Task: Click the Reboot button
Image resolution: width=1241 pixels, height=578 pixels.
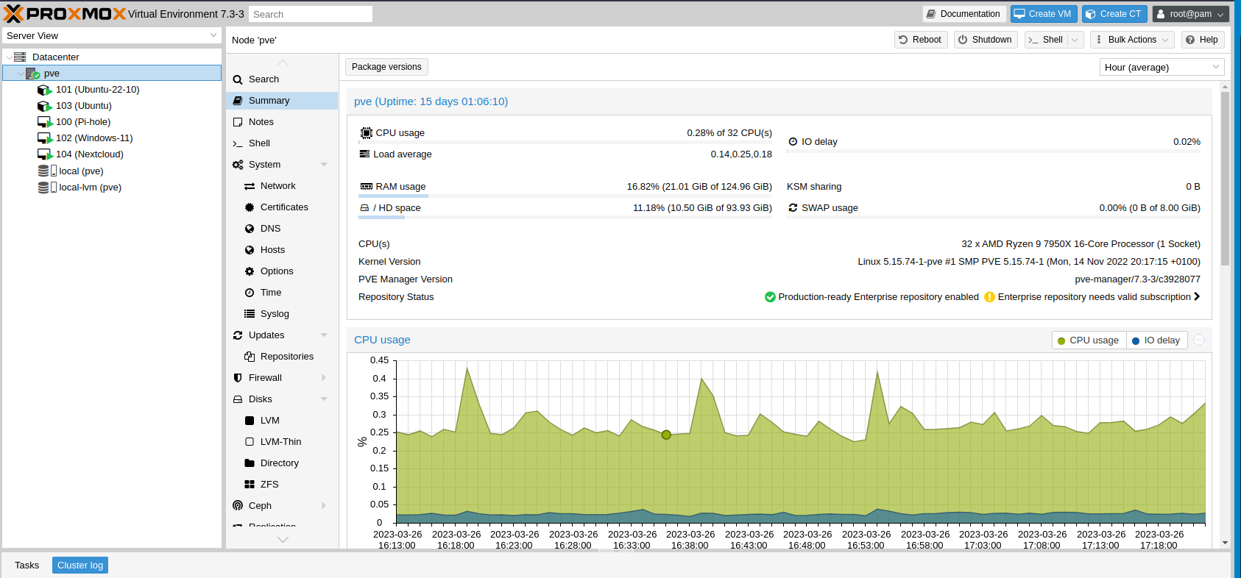Action: [921, 40]
